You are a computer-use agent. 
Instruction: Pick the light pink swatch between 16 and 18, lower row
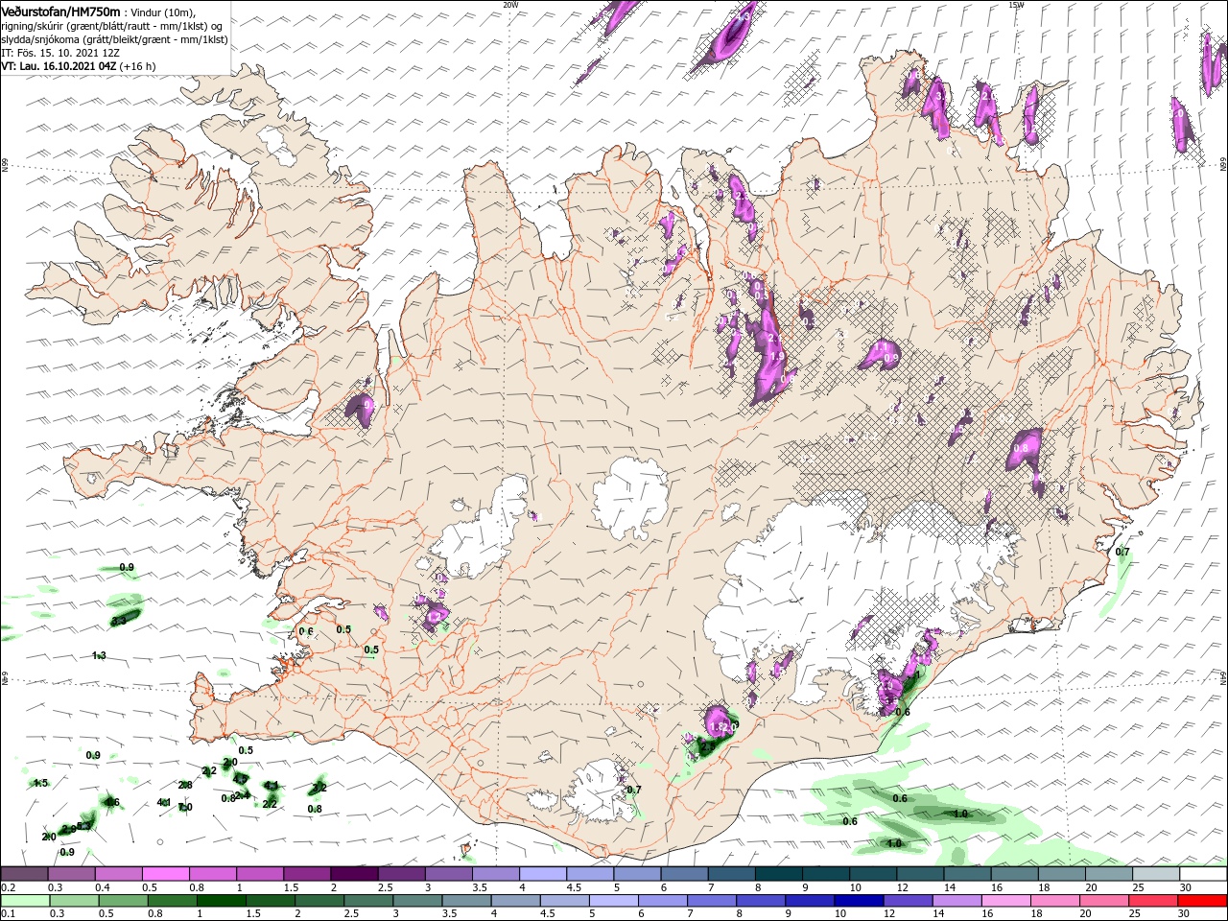click(x=1005, y=901)
